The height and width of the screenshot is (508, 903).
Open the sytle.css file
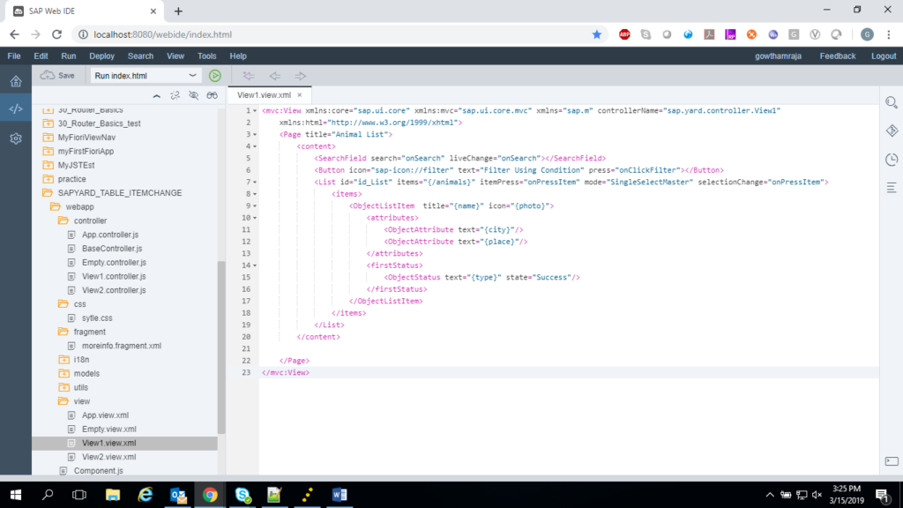[97, 317]
